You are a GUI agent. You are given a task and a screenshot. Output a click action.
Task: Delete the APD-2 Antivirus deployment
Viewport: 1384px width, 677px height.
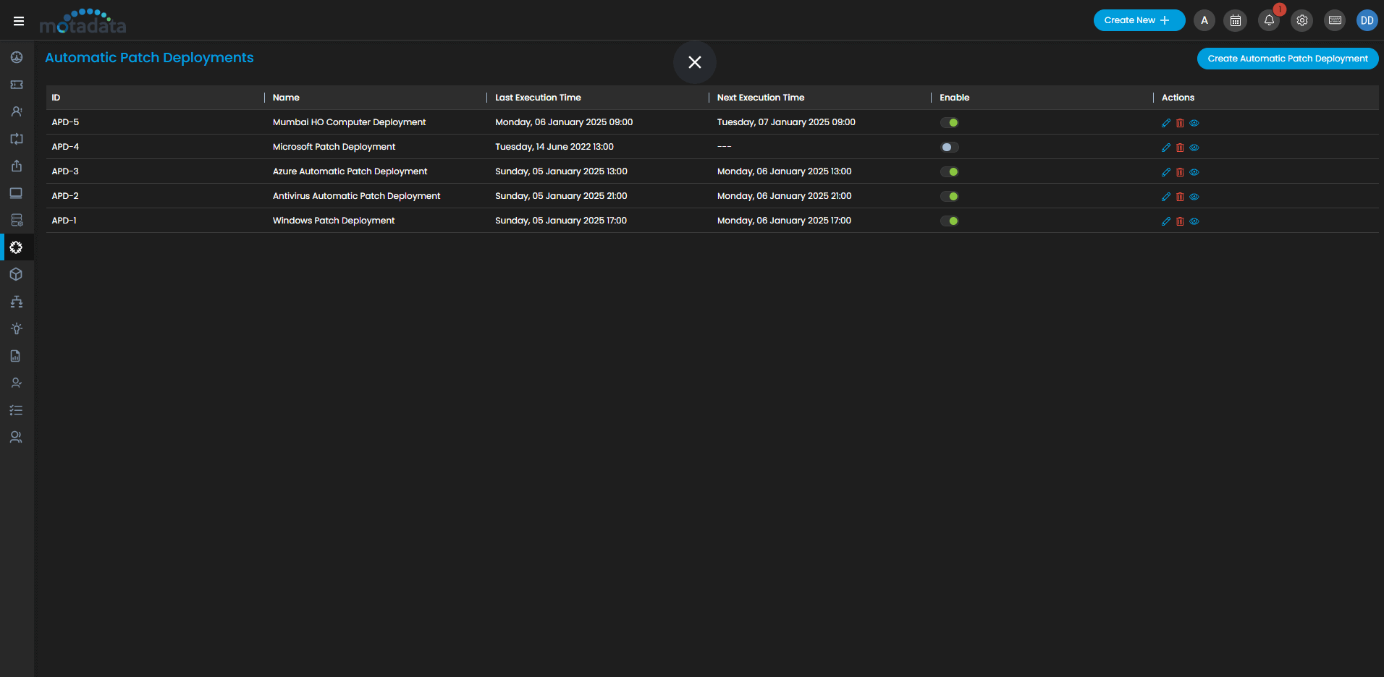(x=1180, y=197)
